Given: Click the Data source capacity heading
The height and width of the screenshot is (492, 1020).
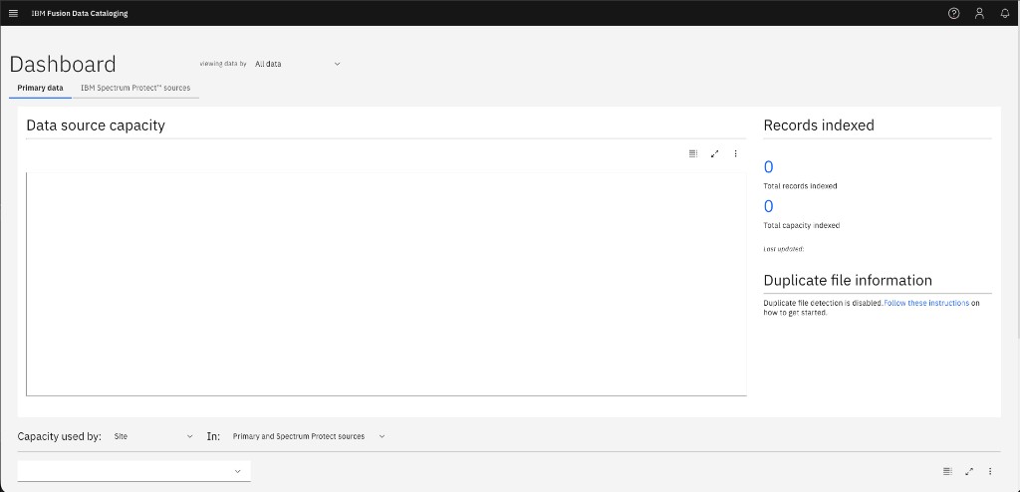Looking at the screenshot, I should [96, 124].
